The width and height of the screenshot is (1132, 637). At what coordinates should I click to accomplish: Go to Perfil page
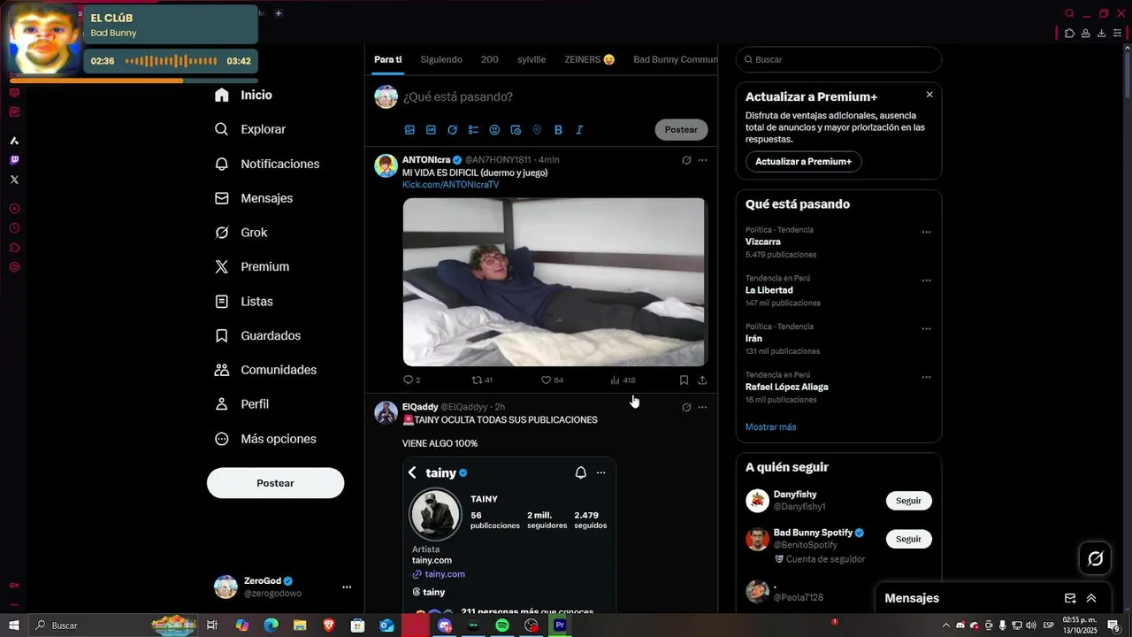pos(241,404)
